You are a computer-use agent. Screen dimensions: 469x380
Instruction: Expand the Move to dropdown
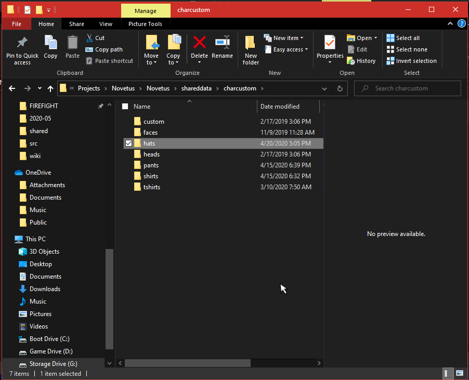tap(151, 62)
